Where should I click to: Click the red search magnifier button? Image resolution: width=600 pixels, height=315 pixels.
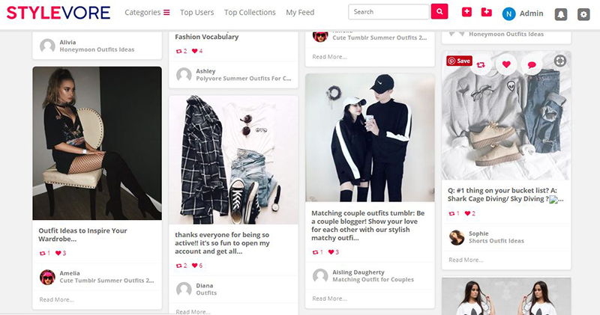(x=439, y=12)
